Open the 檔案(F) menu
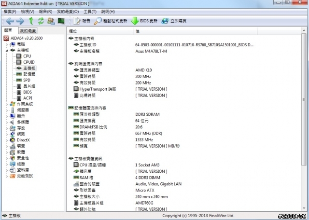 click(x=10, y=12)
